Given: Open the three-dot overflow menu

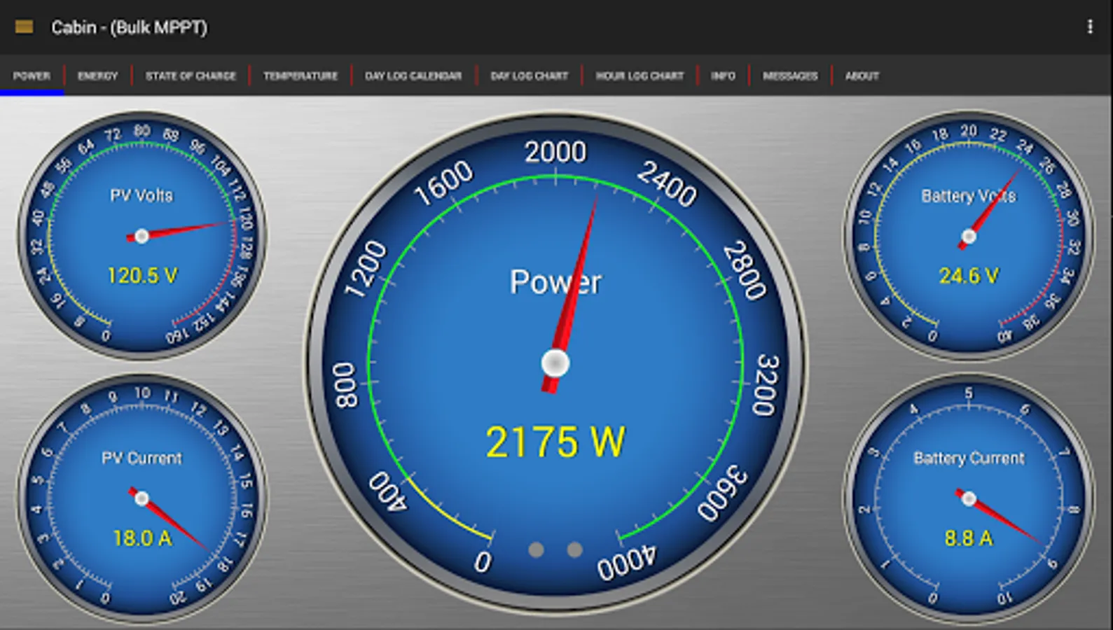Looking at the screenshot, I should [1089, 27].
